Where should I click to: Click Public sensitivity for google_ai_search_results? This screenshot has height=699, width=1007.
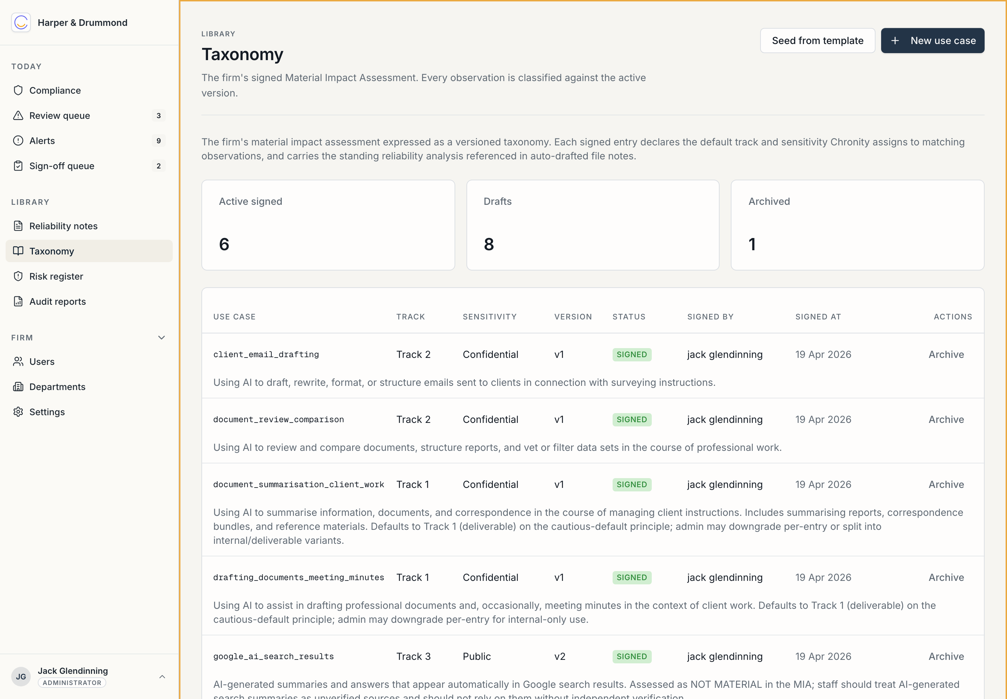point(477,656)
